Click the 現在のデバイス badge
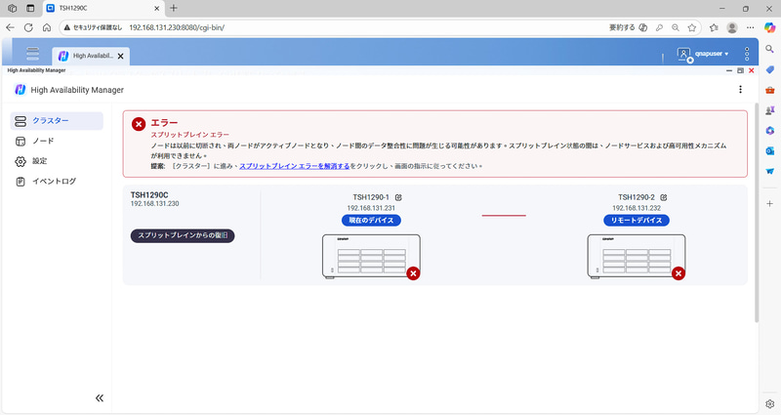 tap(371, 221)
